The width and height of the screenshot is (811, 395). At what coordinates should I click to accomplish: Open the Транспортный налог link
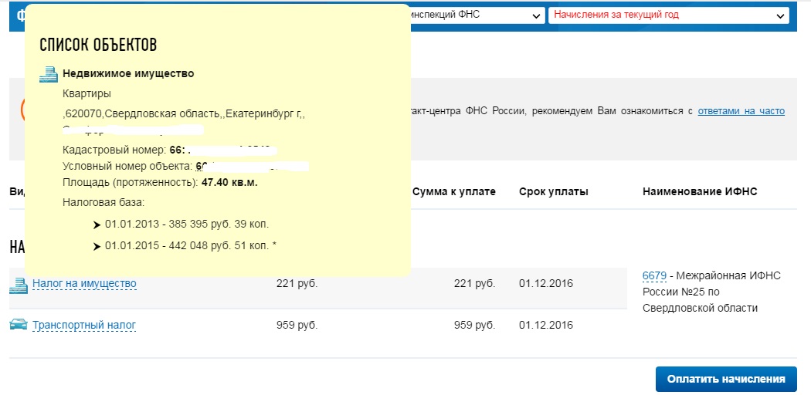83,326
